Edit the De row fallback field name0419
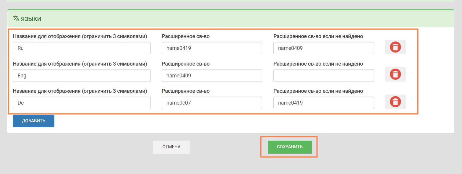This screenshot has height=174, width=462. point(323,103)
